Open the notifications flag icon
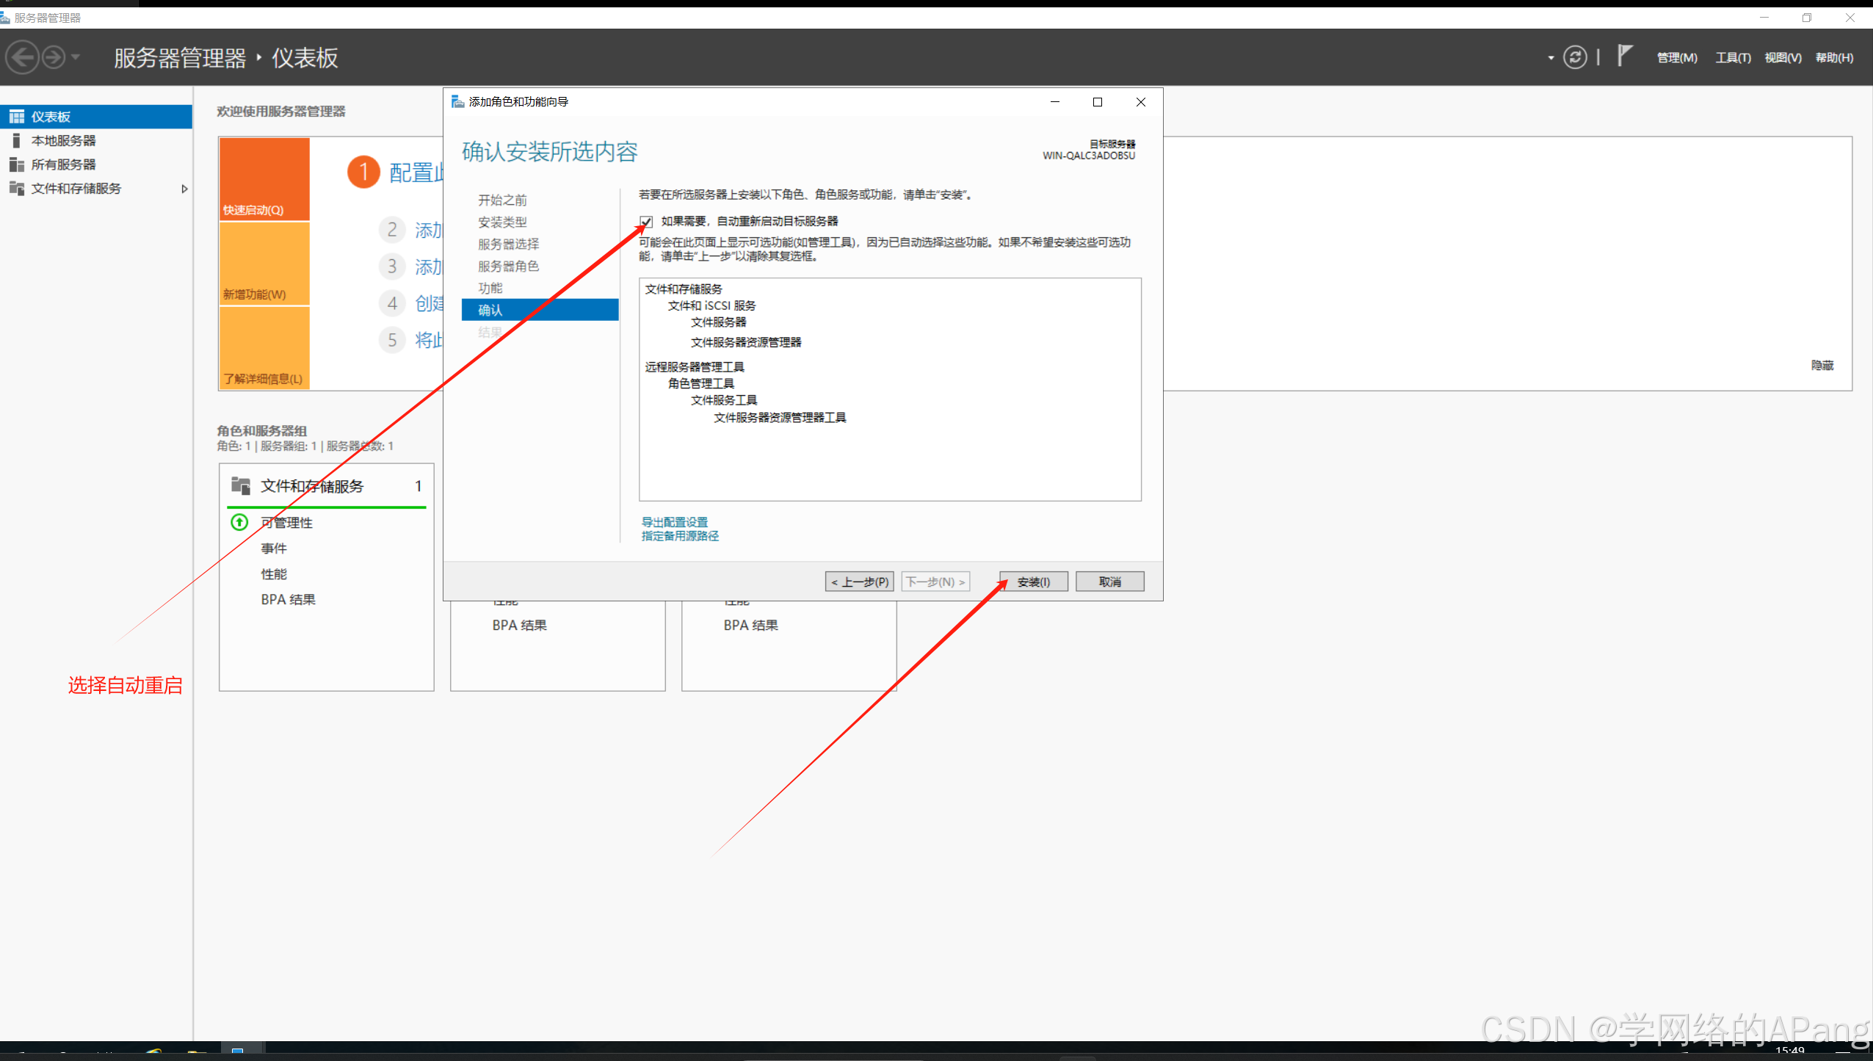The height and width of the screenshot is (1061, 1873). (1625, 56)
